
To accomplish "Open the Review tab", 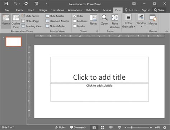I will point(107,10).
